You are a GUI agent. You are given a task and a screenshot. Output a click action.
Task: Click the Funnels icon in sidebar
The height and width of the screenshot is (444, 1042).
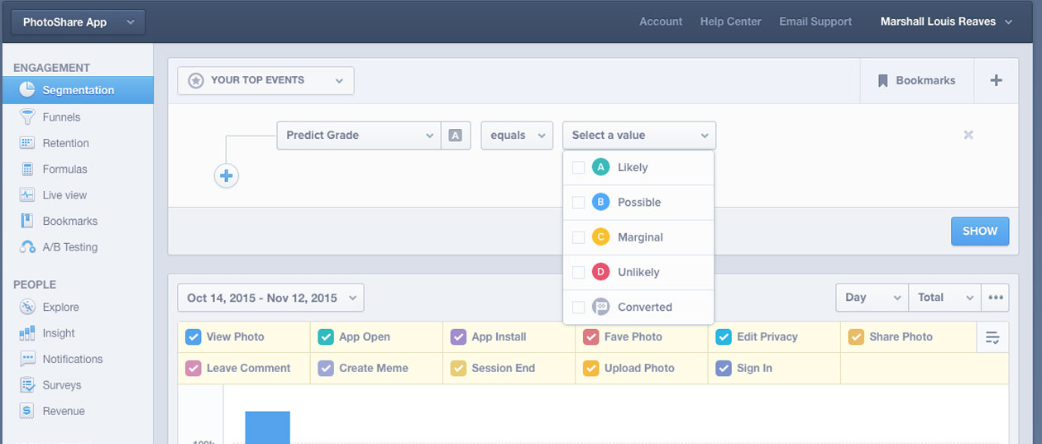[x=27, y=117]
